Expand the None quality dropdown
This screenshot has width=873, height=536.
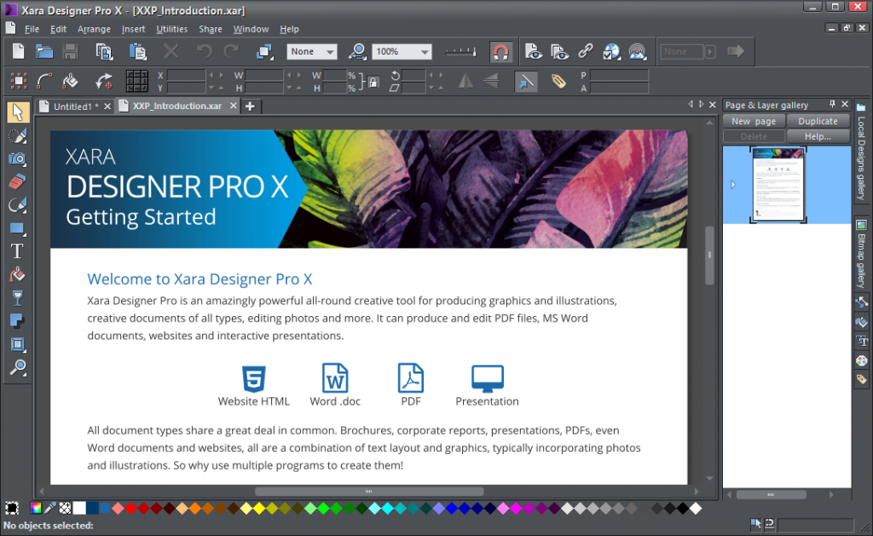[x=312, y=52]
